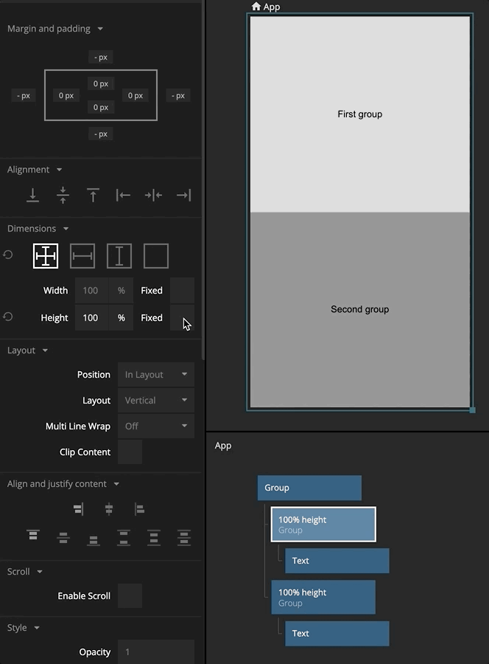The width and height of the screenshot is (489, 664).
Task: Enable the Clip Content checkbox
Action: (130, 452)
